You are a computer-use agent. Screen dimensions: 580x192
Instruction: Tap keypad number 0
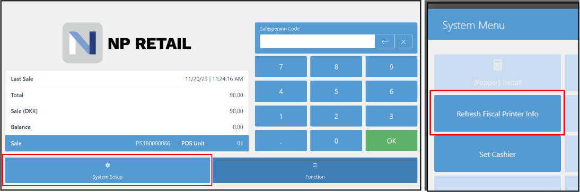point(336,141)
